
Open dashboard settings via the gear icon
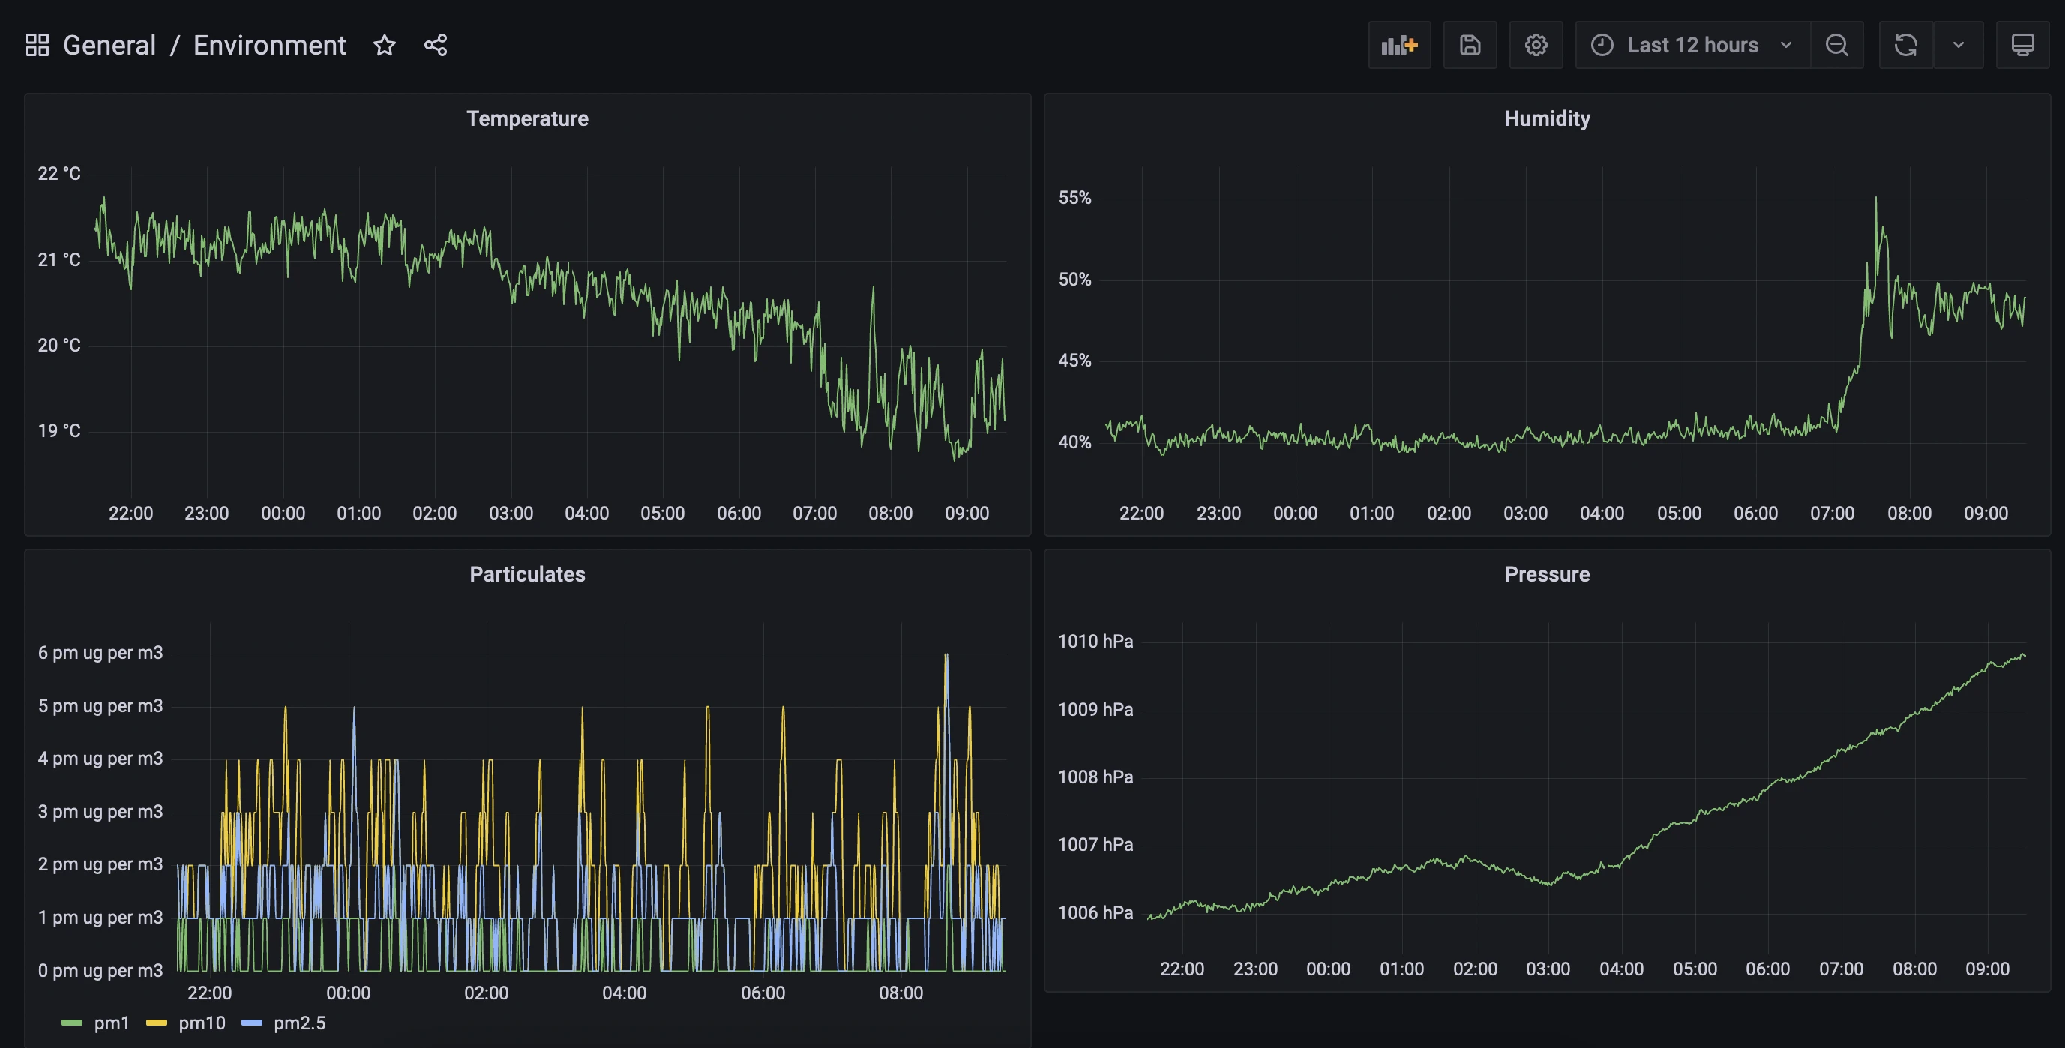[1535, 46]
